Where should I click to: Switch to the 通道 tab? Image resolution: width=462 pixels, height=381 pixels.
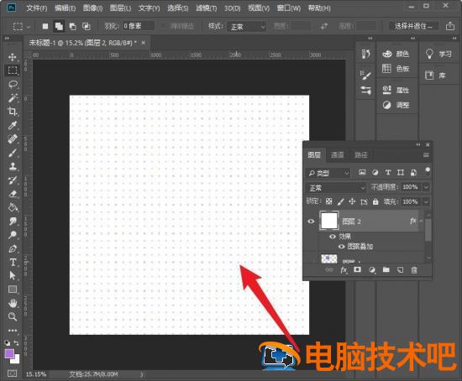[338, 155]
